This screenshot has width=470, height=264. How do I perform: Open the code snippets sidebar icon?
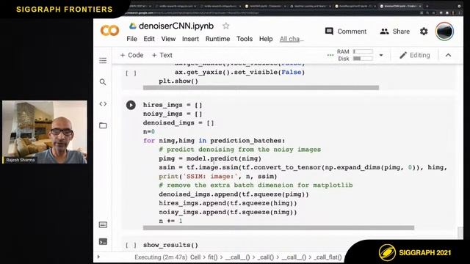103,104
